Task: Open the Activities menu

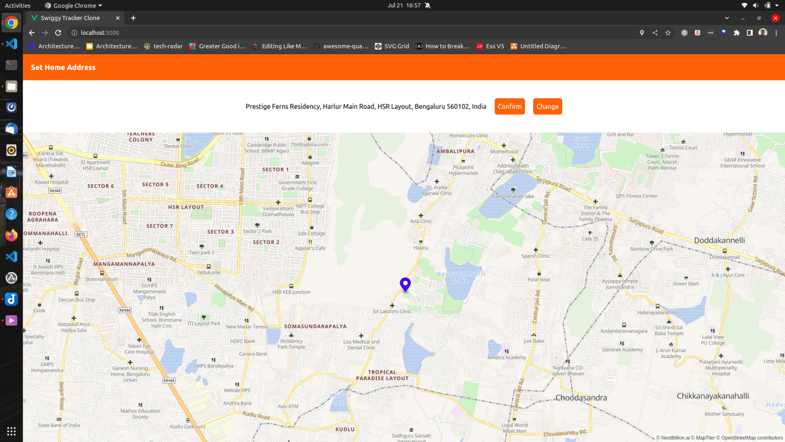Action: [17, 6]
